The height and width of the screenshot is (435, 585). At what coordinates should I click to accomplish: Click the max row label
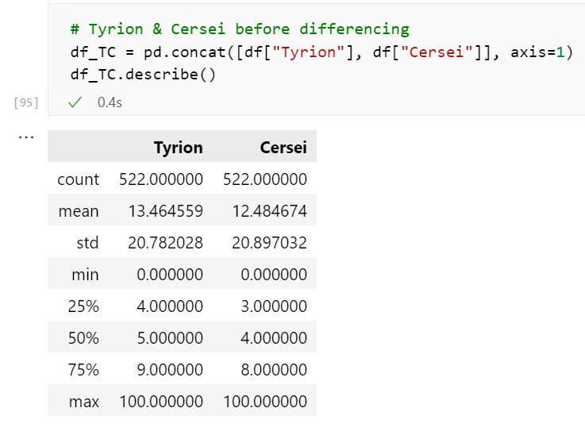click(x=84, y=402)
